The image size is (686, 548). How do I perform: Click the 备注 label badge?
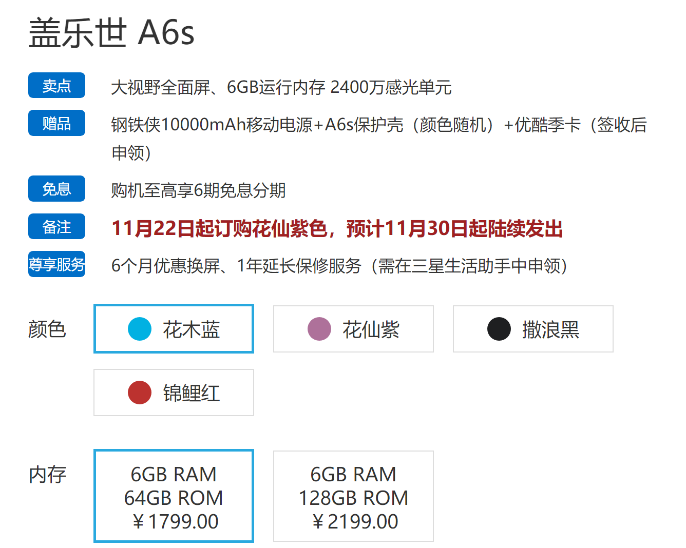tap(56, 226)
